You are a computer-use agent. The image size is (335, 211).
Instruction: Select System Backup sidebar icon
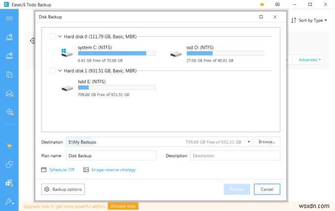click(x=9, y=56)
